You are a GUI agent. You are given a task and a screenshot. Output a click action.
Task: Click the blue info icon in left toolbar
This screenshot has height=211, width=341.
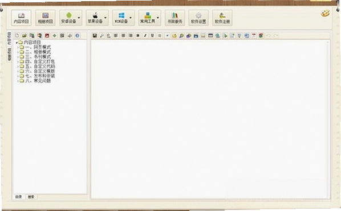coord(77,36)
